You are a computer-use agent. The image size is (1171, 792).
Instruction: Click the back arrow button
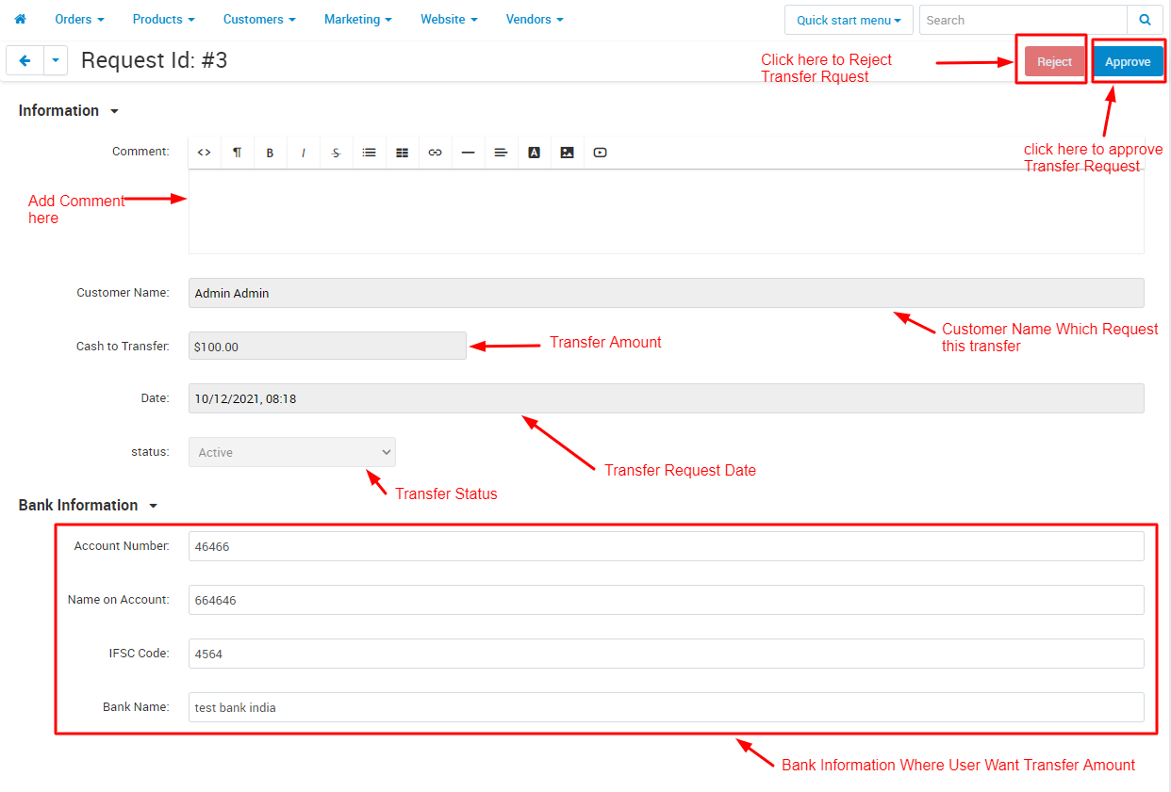tap(25, 60)
